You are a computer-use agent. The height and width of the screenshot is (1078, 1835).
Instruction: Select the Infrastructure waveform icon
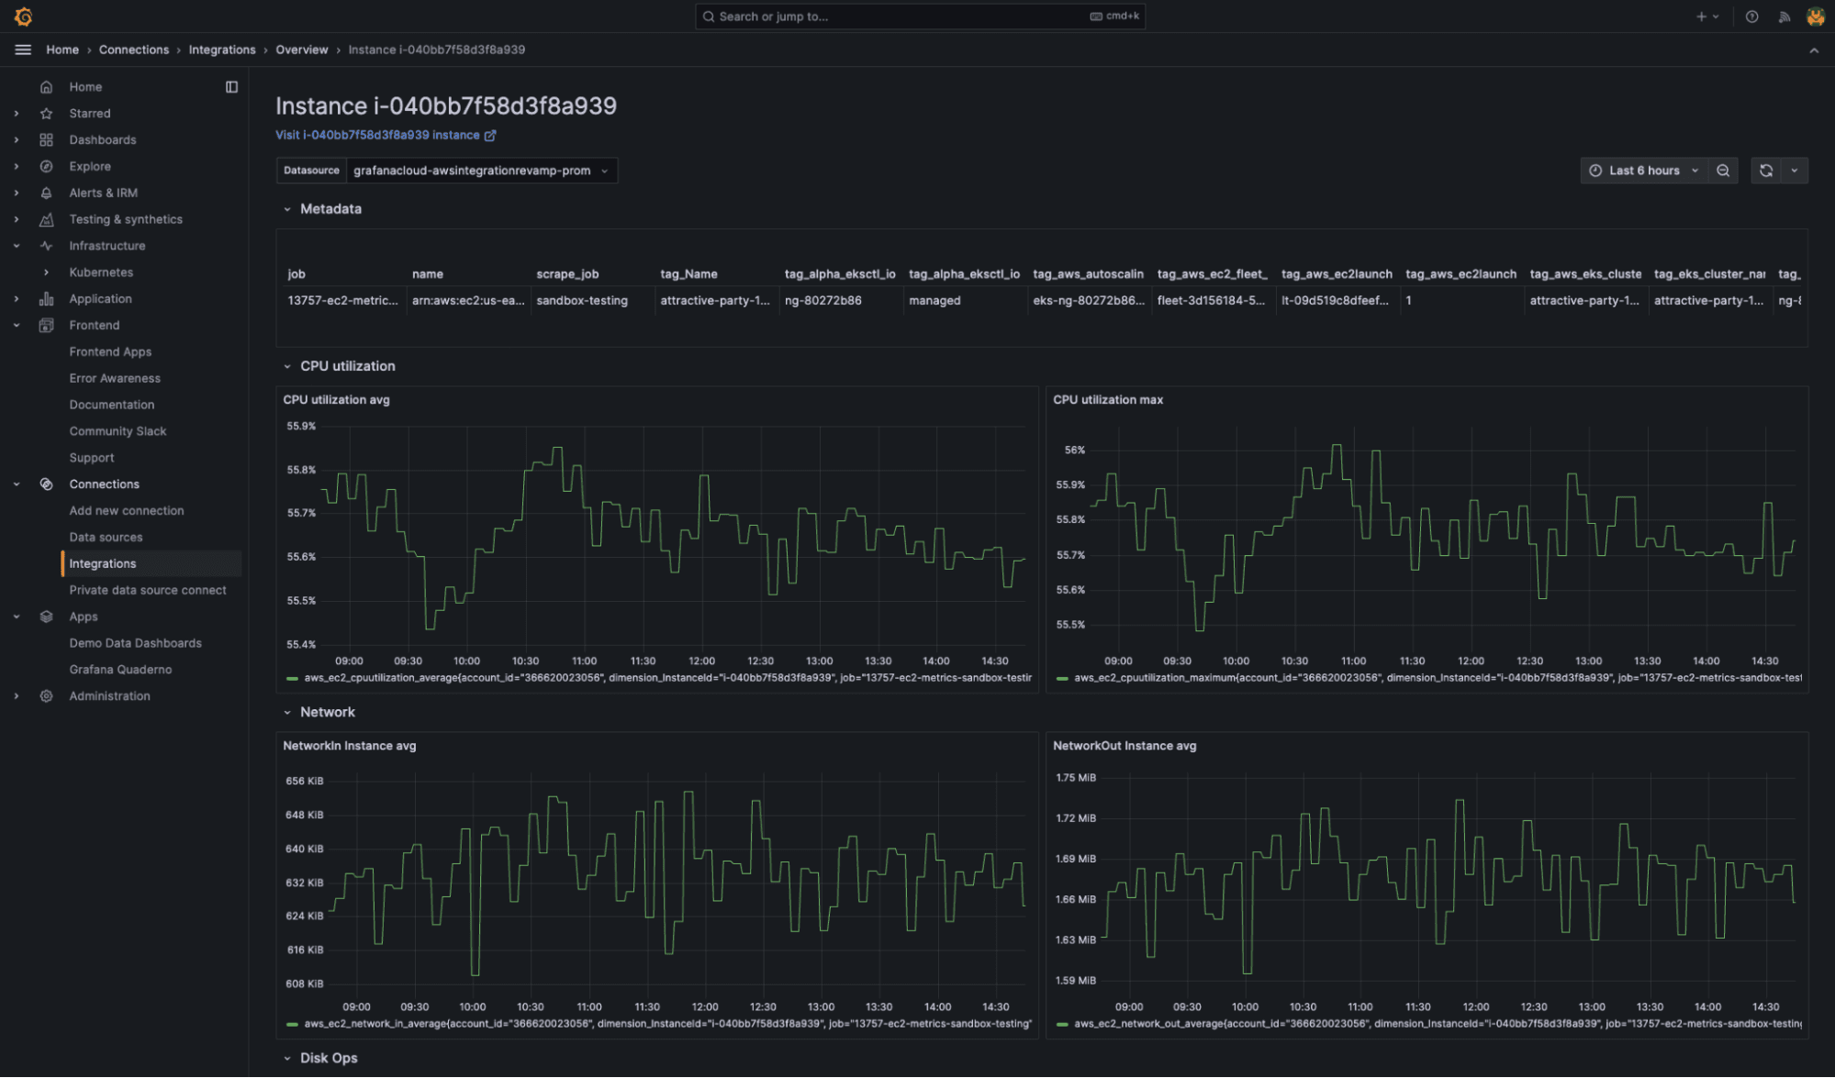(46, 245)
